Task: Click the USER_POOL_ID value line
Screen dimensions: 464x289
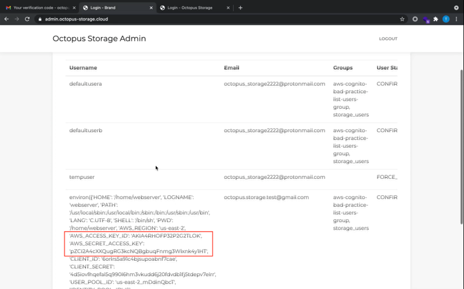Action: coord(123,282)
